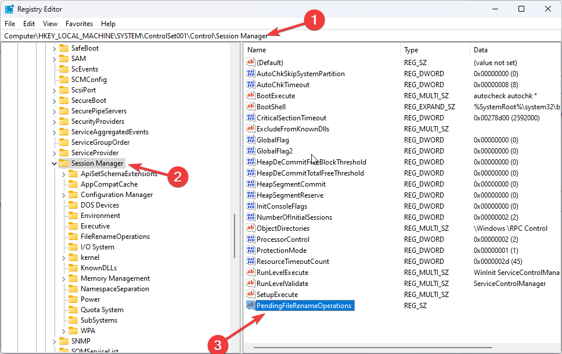Click the SecureBoot folder icon
This screenshot has width=562, height=354.
click(64, 101)
